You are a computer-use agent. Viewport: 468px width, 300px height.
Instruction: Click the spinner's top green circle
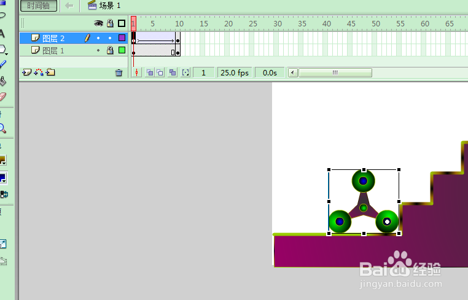point(363,181)
